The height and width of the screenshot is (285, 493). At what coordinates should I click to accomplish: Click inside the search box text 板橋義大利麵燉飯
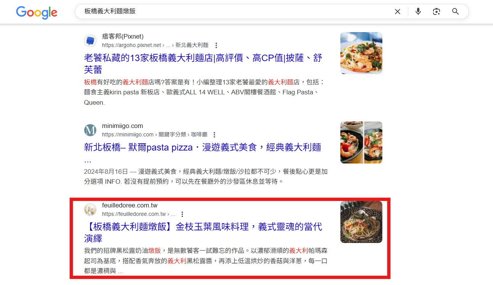pos(110,11)
